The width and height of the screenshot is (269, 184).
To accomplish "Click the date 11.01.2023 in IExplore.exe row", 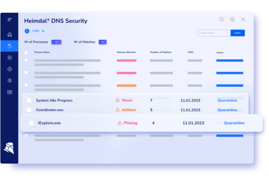I will [x=193, y=123].
